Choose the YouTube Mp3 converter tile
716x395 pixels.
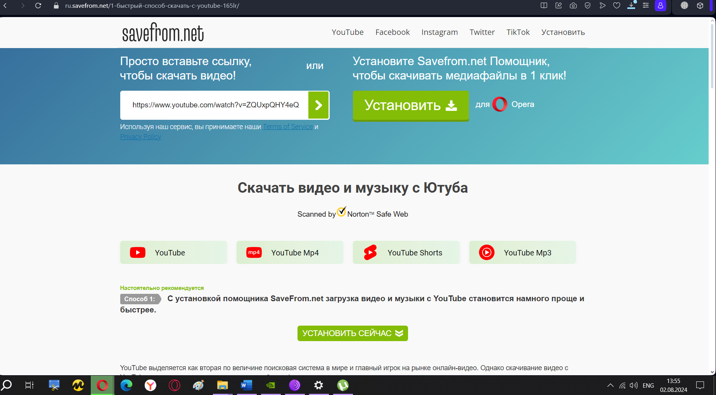pyautogui.click(x=522, y=253)
